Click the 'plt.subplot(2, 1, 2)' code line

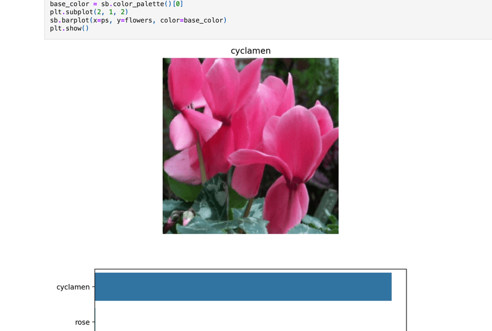(x=88, y=12)
